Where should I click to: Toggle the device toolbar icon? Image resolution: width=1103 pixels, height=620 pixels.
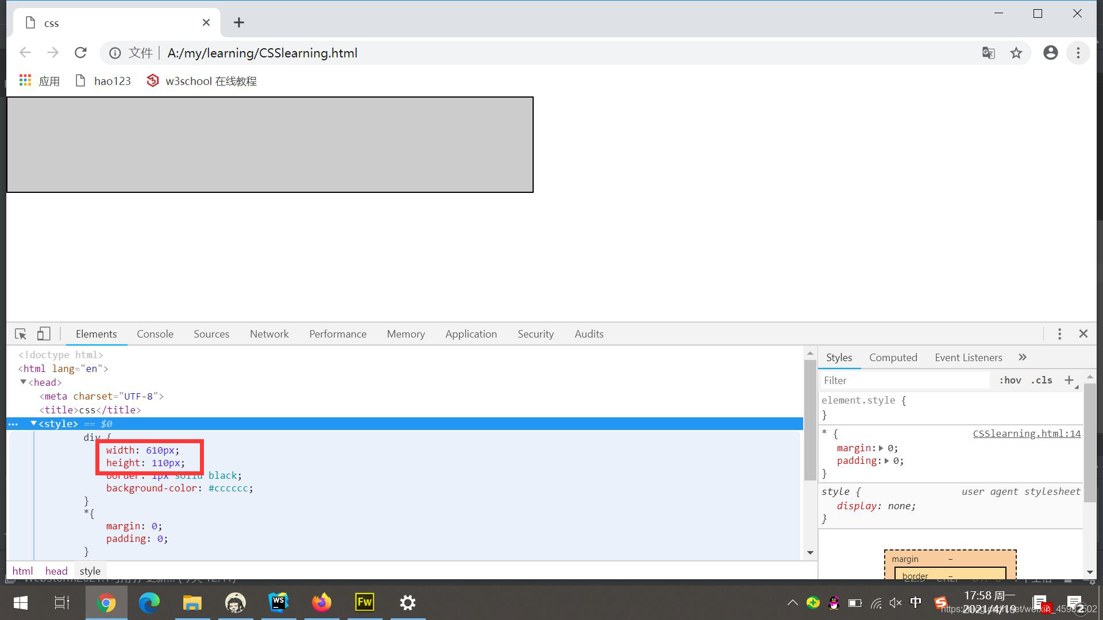(x=44, y=334)
